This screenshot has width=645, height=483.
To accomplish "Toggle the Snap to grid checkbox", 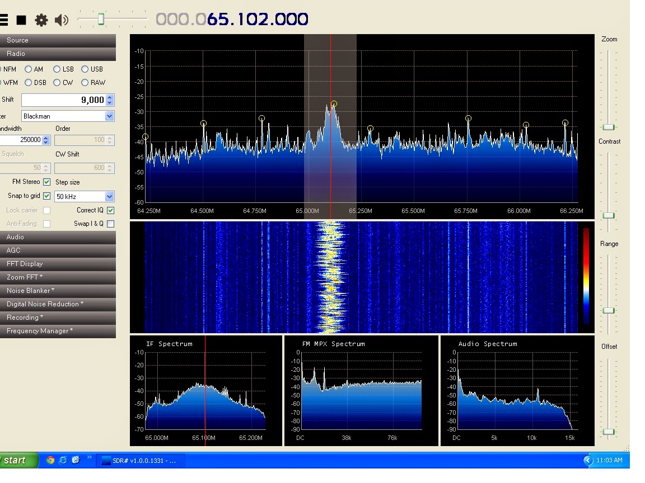I will tap(47, 196).
